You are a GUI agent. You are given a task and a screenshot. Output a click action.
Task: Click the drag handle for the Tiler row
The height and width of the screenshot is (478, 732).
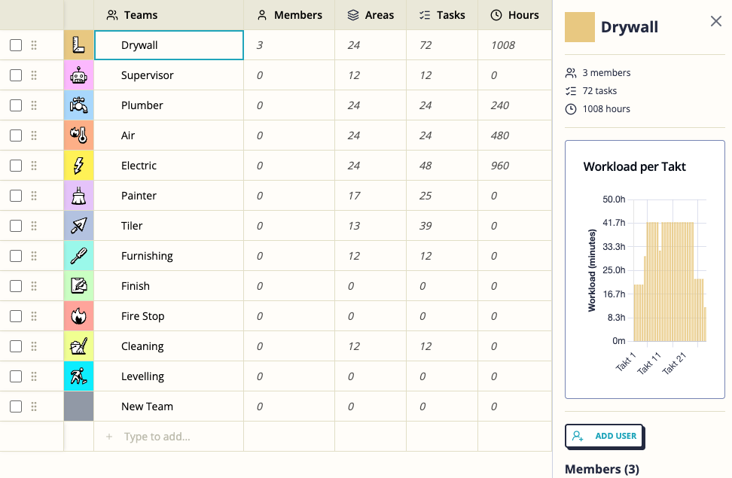tap(34, 226)
